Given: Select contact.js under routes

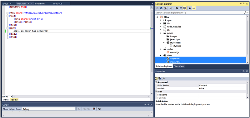Looking at the screenshot, I should [174, 52].
